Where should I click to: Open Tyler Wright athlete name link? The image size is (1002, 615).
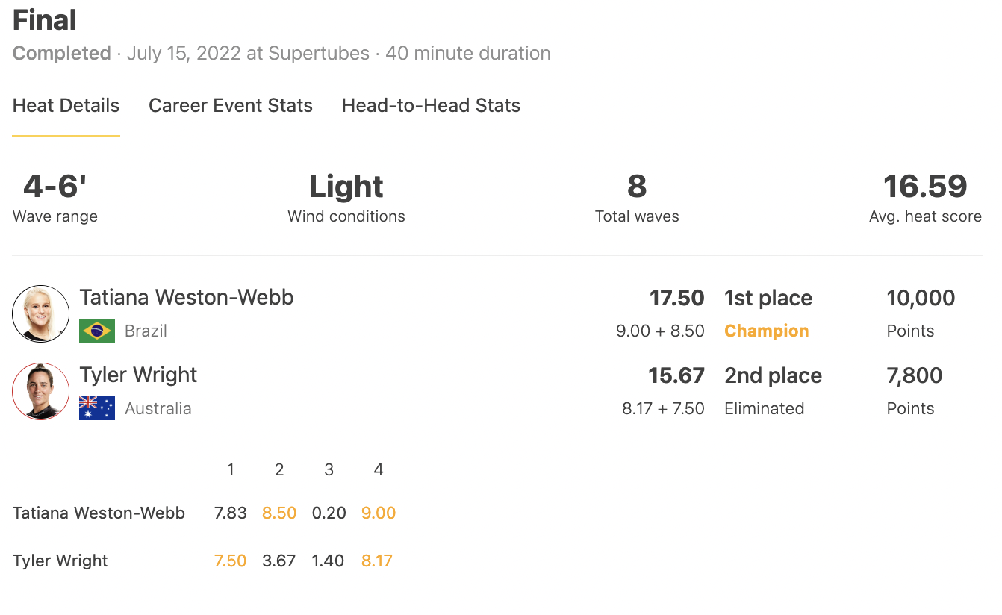(x=138, y=375)
